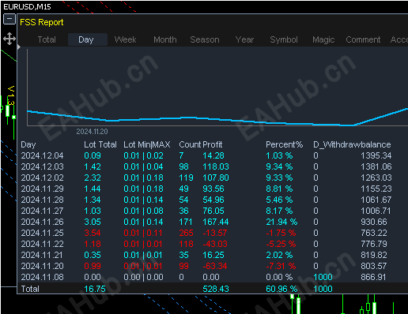The width and height of the screenshot is (408, 314).
Task: Open the Week tab
Action: coord(125,39)
